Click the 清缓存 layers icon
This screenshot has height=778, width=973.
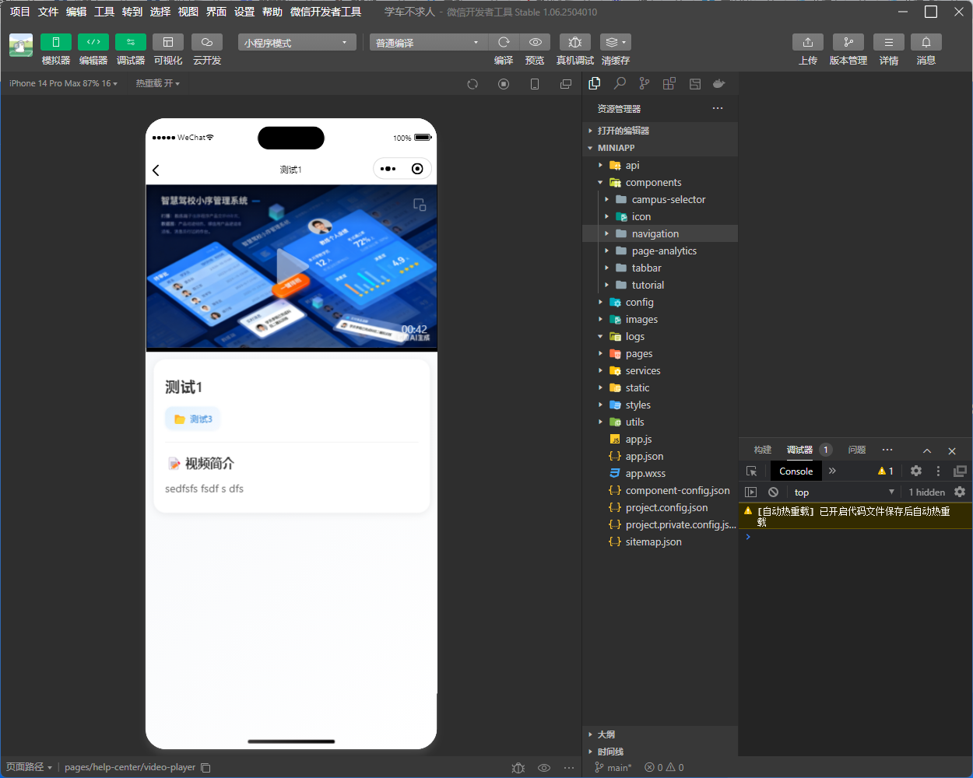point(615,42)
